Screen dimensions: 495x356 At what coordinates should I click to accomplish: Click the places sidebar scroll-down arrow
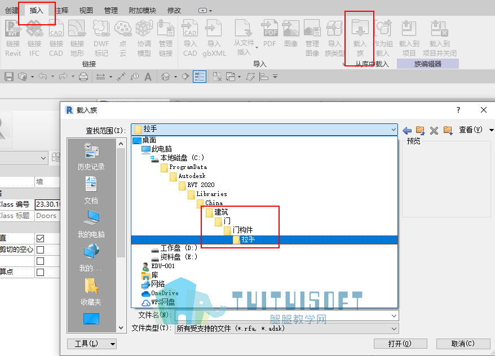tap(121, 328)
